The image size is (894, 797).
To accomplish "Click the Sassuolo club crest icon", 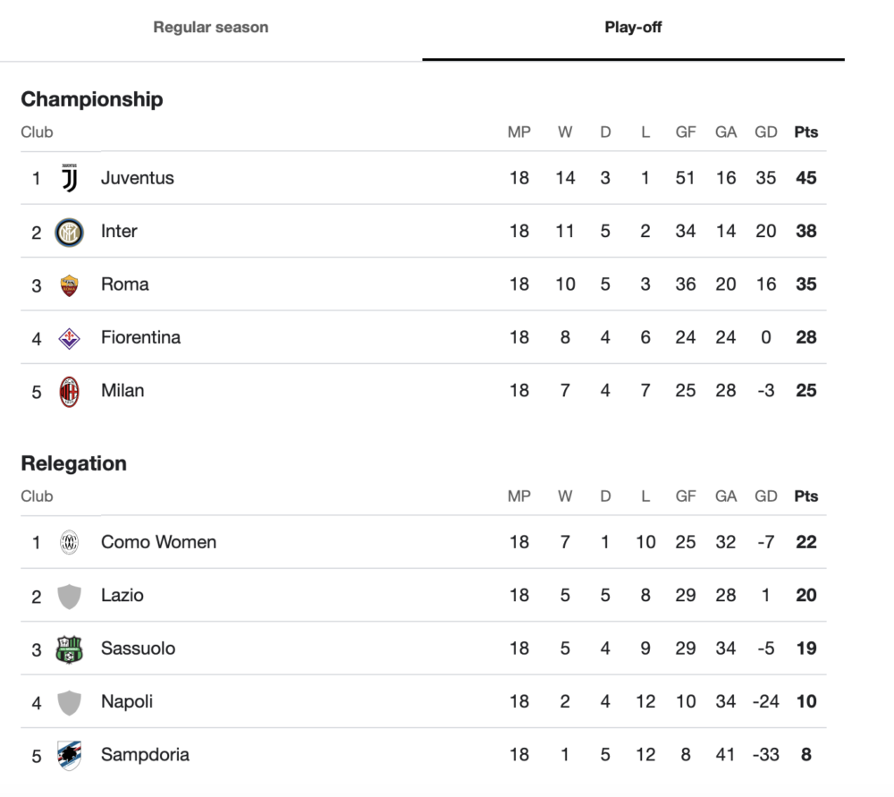I will tap(69, 649).
